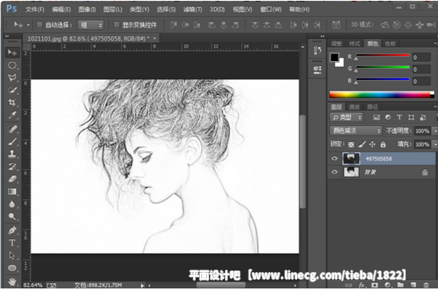Add layer style fx icon

pos(362,285)
